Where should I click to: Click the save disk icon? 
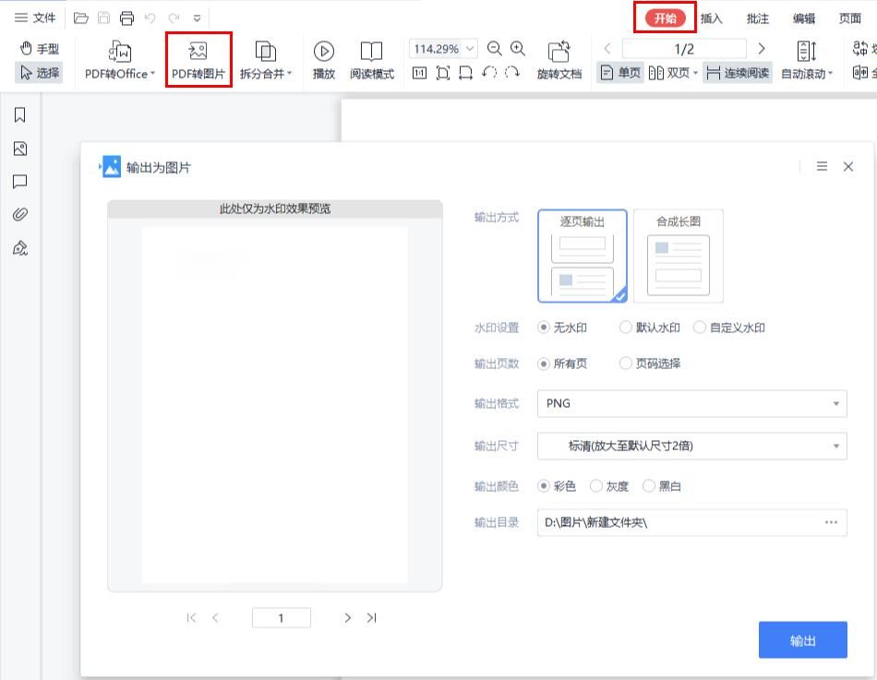(104, 18)
